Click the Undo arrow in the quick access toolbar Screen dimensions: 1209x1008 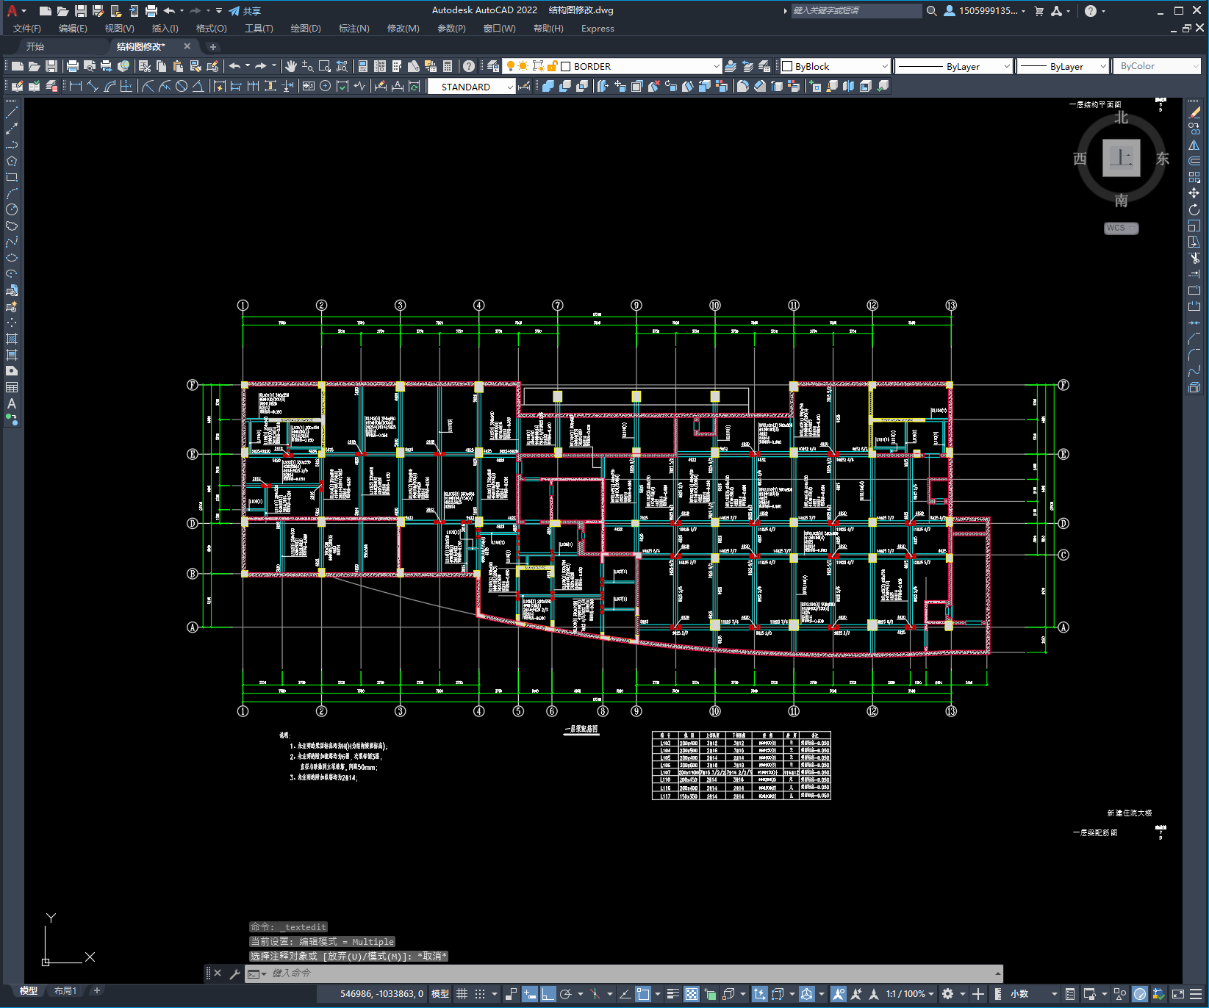(169, 11)
